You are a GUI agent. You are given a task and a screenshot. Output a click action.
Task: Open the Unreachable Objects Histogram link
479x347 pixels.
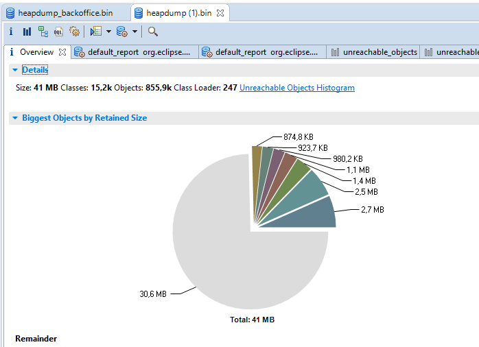pos(297,88)
